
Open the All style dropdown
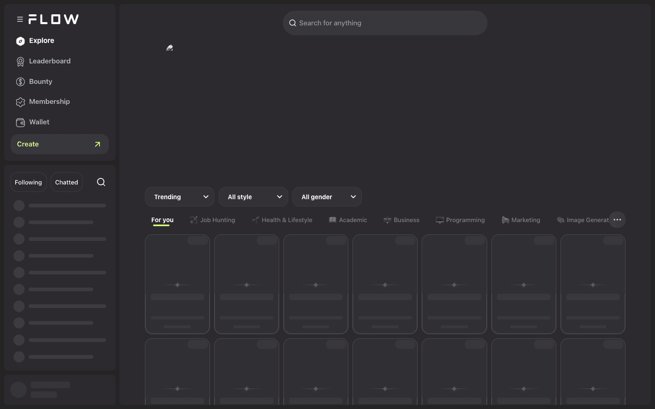(253, 197)
